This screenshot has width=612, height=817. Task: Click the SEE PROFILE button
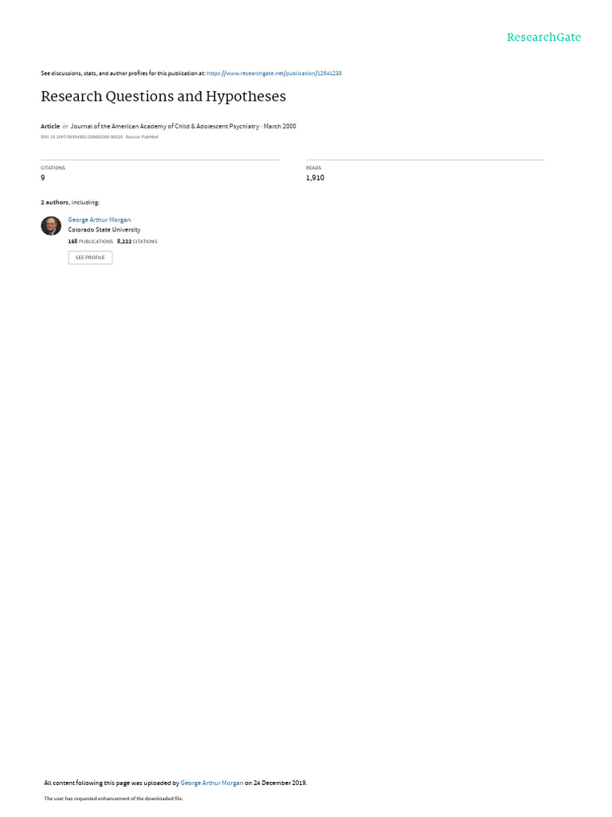tap(90, 258)
